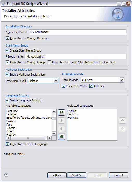
Task: Remove selected language with single left arrow
Action: (x=62, y=129)
